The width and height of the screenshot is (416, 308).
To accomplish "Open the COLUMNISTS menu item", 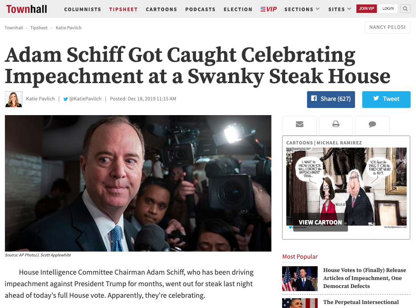I will tap(82, 9).
